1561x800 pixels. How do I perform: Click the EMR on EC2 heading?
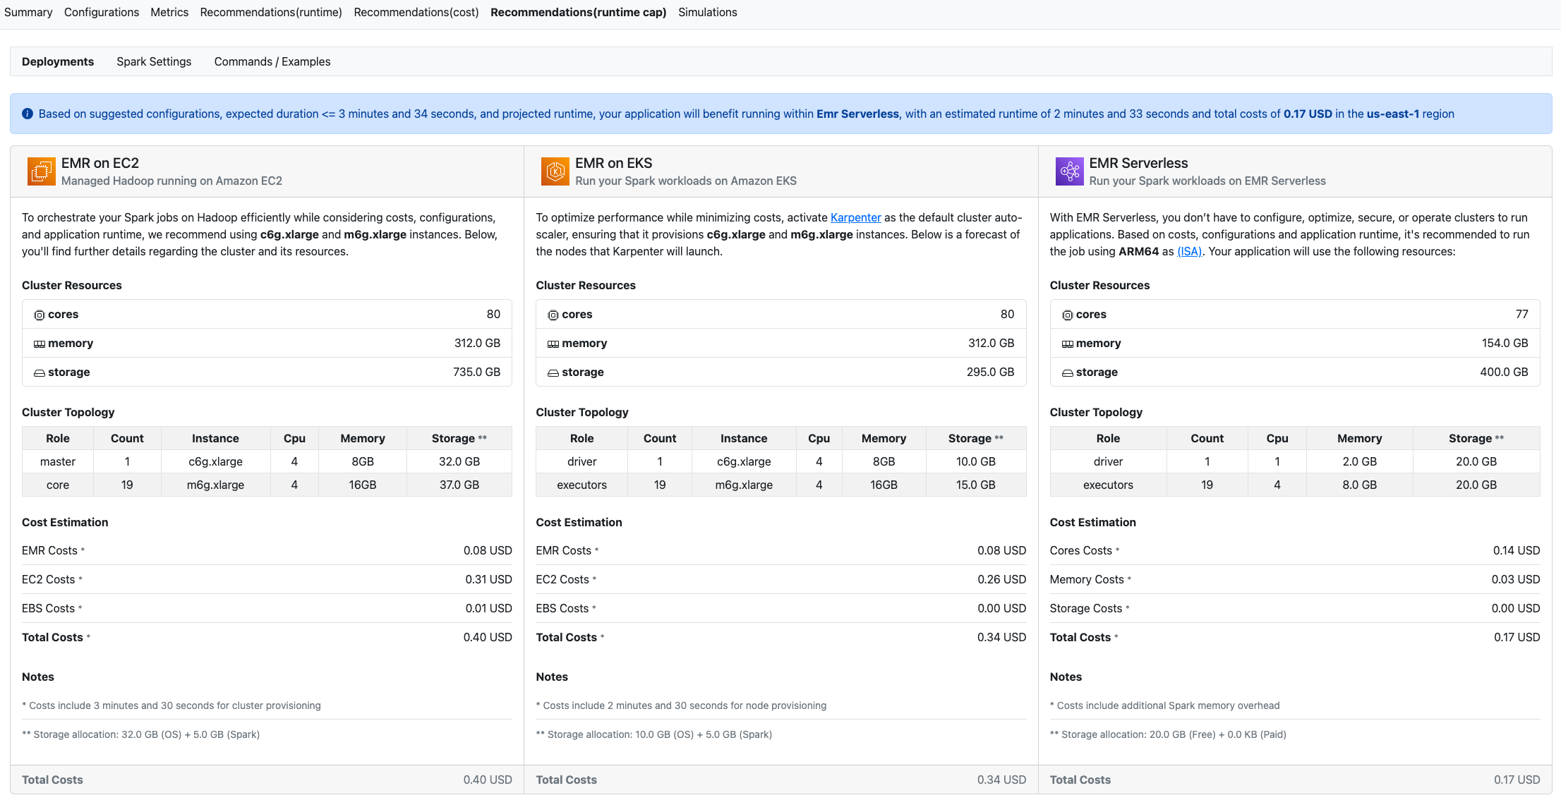100,163
